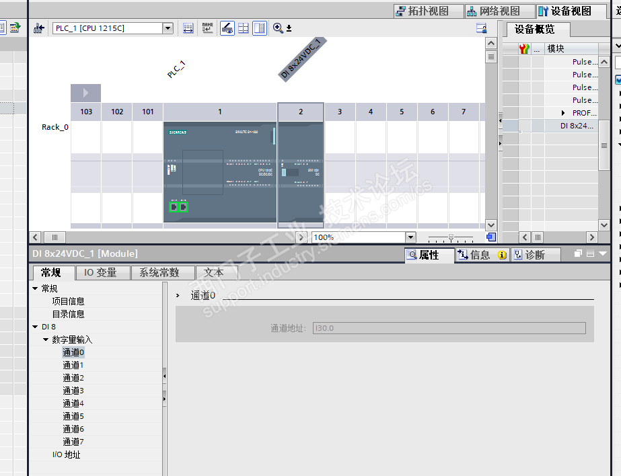Click the 模块 column header

pos(572,48)
